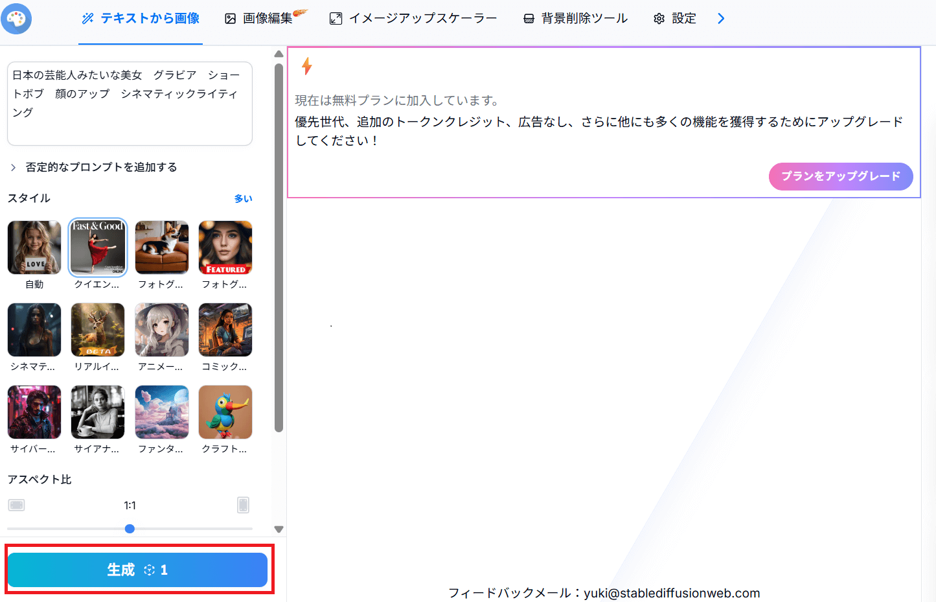Viewport: 936px width, 602px height.
Task: Show more styles via 多い link
Action: [x=243, y=198]
